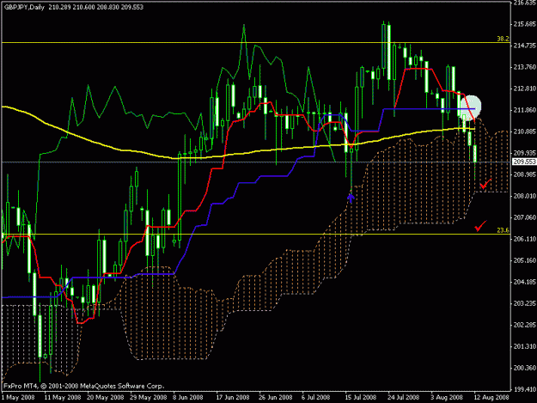Click the 20 May 2008 date label

pos(105,398)
